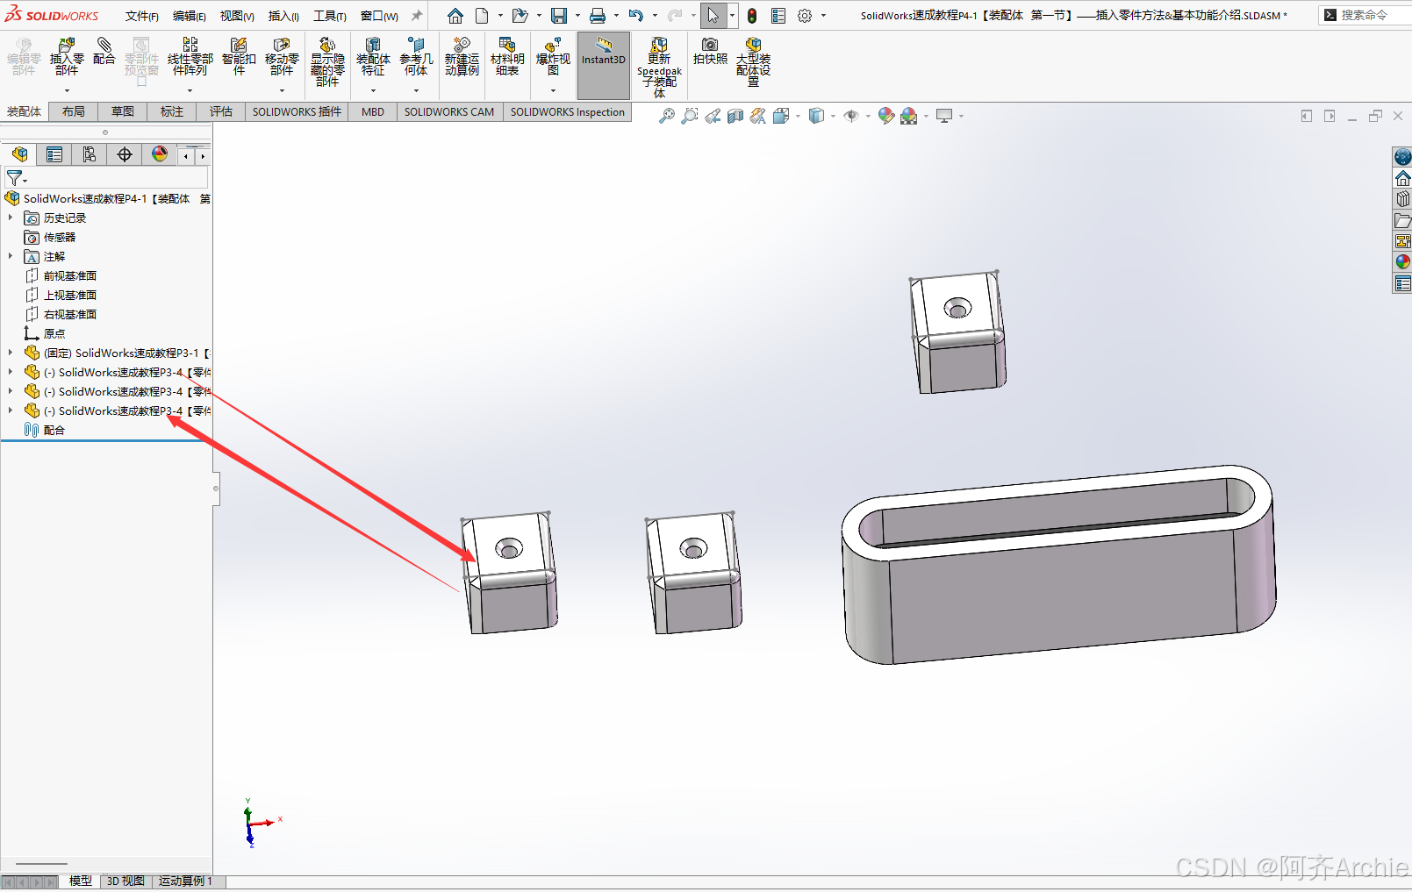Open Assembly Features (装配体特征) tool
1412x892 pixels.
373,56
